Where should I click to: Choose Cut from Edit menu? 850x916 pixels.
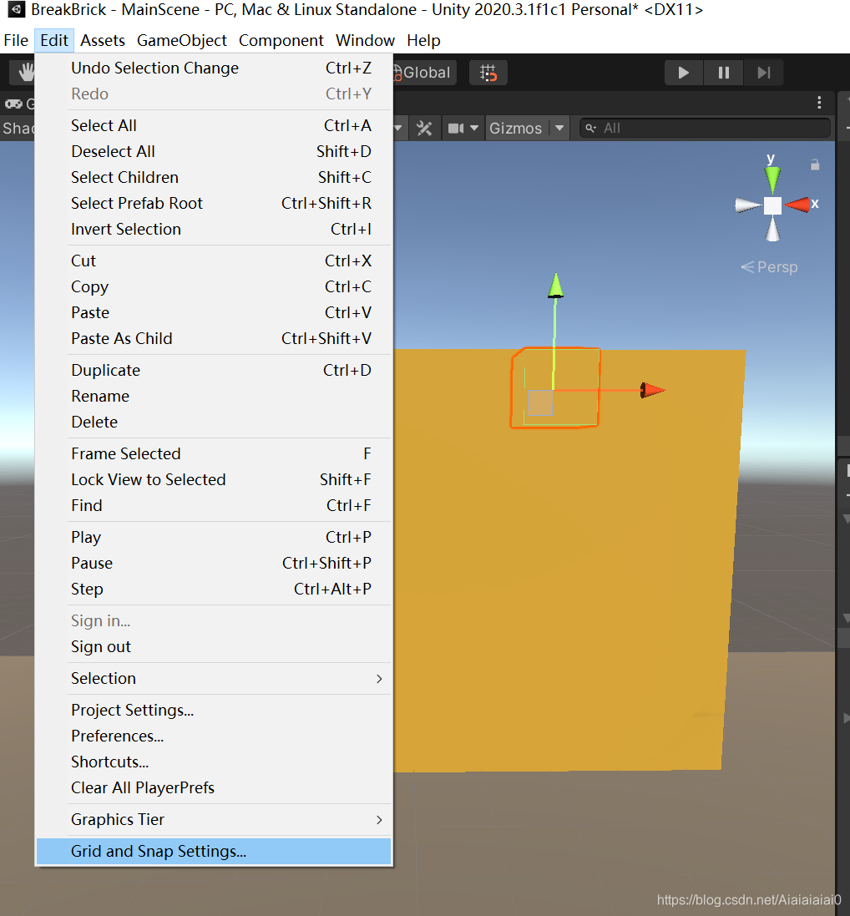point(214,261)
